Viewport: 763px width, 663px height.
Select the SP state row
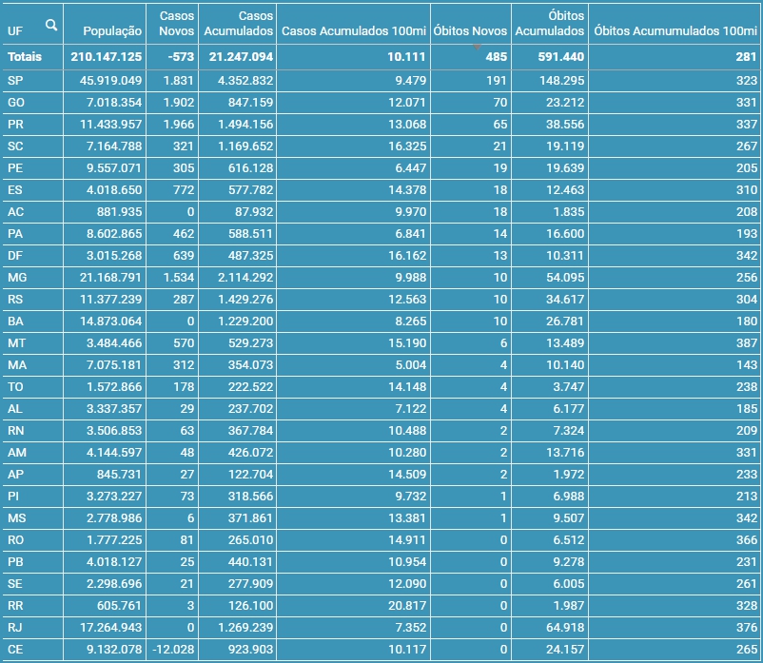click(15, 81)
